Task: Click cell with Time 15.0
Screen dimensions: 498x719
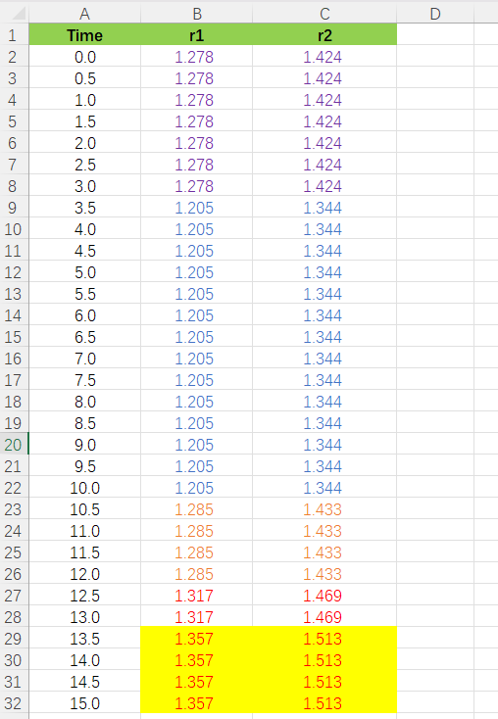Action: coord(85,703)
